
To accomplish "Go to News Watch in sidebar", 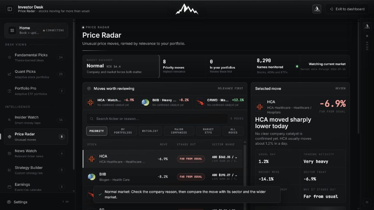I will [x=36, y=153].
